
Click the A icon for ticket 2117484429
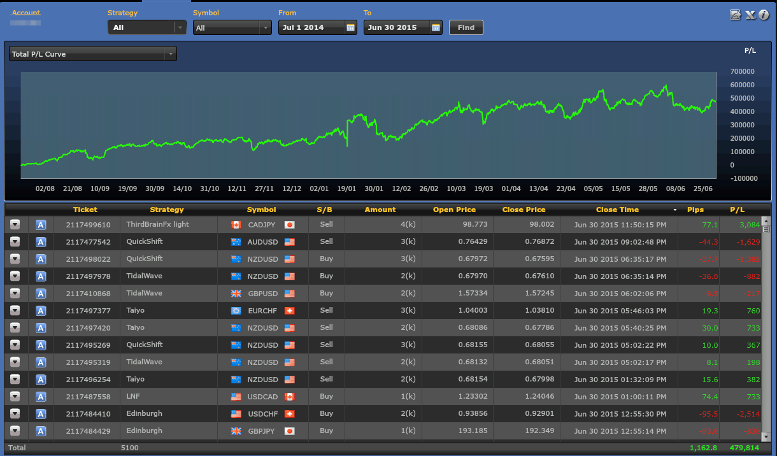pyautogui.click(x=41, y=431)
